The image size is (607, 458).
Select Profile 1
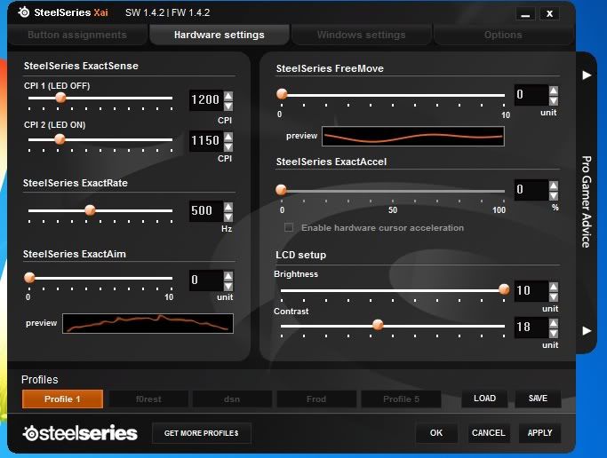(x=63, y=399)
